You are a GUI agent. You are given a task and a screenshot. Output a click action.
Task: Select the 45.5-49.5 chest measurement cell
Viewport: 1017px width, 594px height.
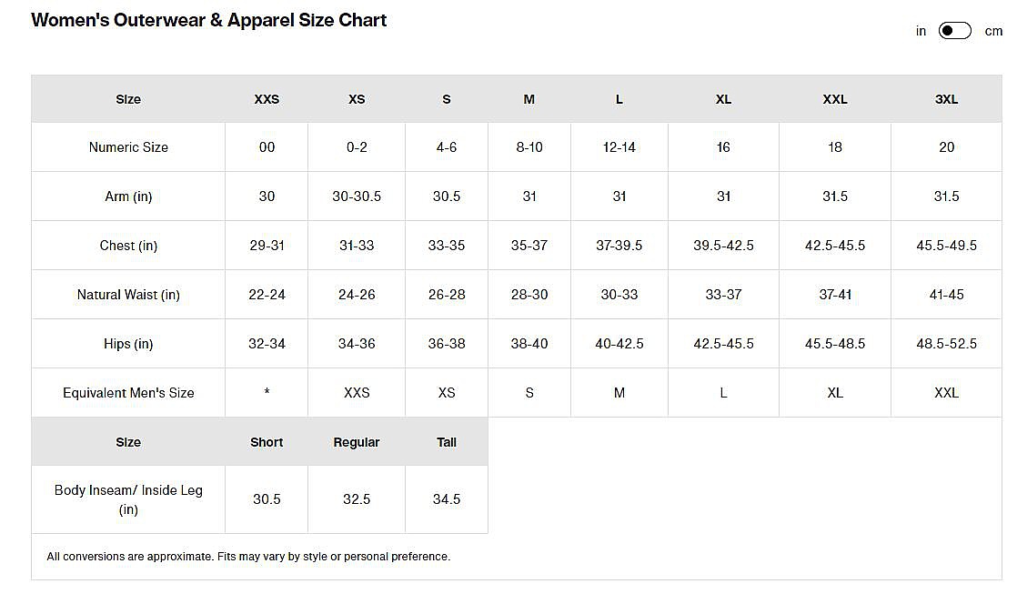click(x=946, y=246)
